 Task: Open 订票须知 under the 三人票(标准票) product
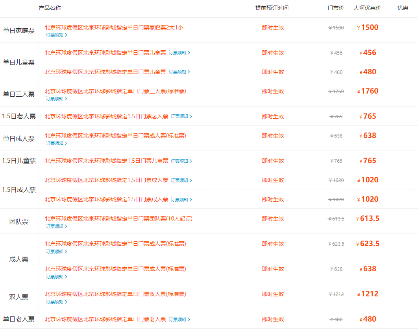click(x=57, y=99)
